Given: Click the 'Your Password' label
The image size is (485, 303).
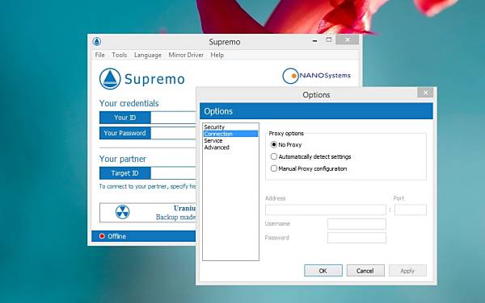Looking at the screenshot, I should click(x=125, y=133).
